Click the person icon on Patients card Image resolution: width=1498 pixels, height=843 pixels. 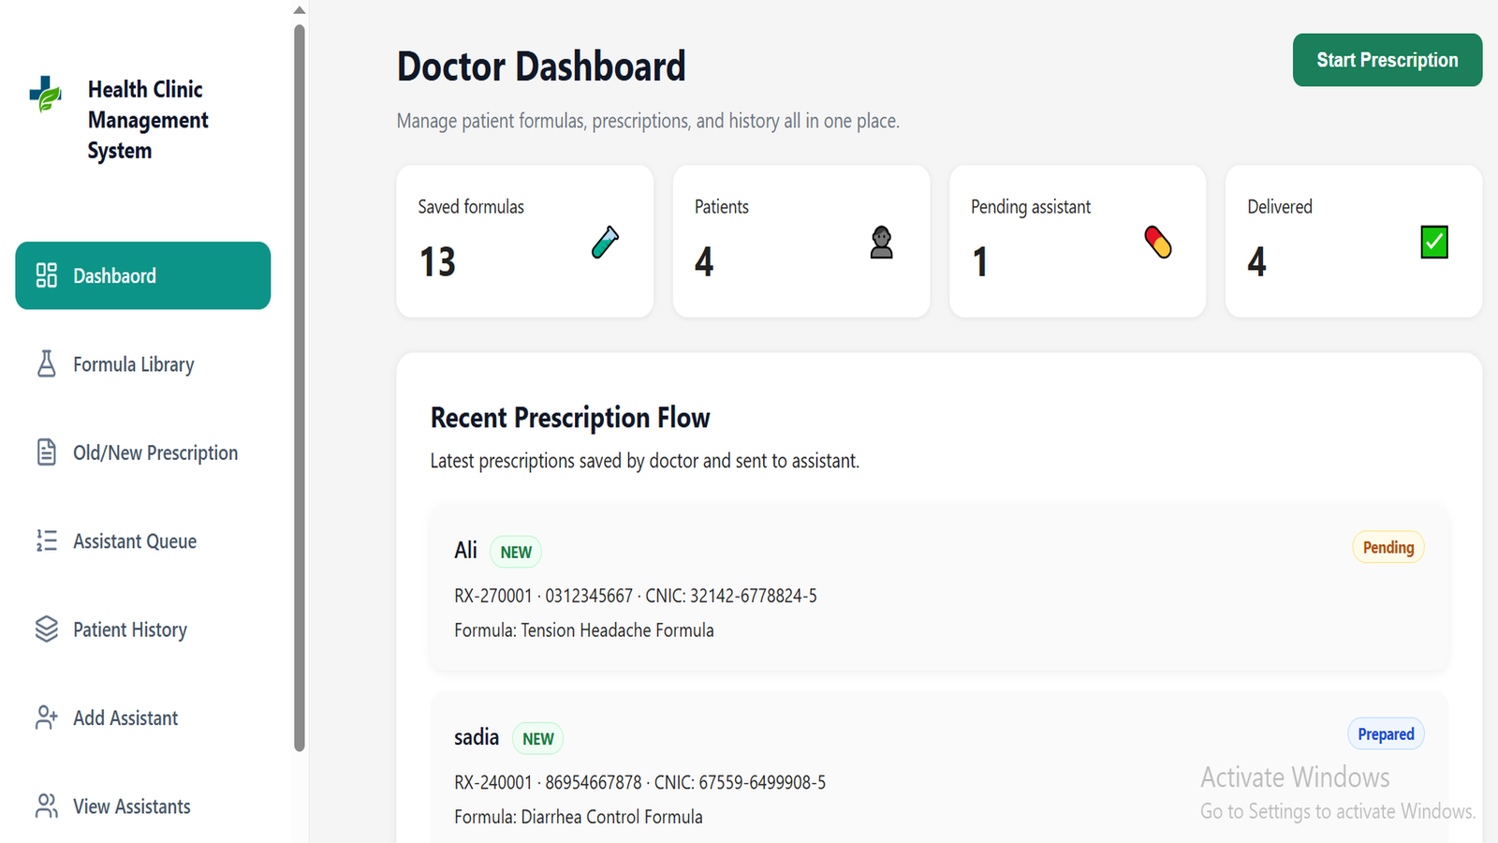pos(881,243)
